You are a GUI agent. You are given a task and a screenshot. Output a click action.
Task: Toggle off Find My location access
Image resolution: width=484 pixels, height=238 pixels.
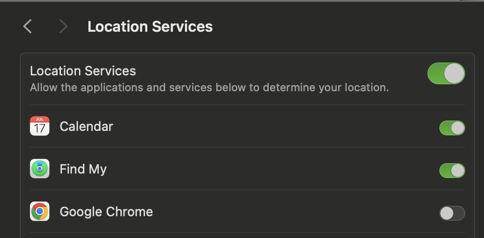(452, 171)
